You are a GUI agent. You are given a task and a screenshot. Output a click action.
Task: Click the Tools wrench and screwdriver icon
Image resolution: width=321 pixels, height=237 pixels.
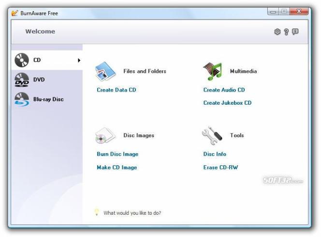point(212,135)
